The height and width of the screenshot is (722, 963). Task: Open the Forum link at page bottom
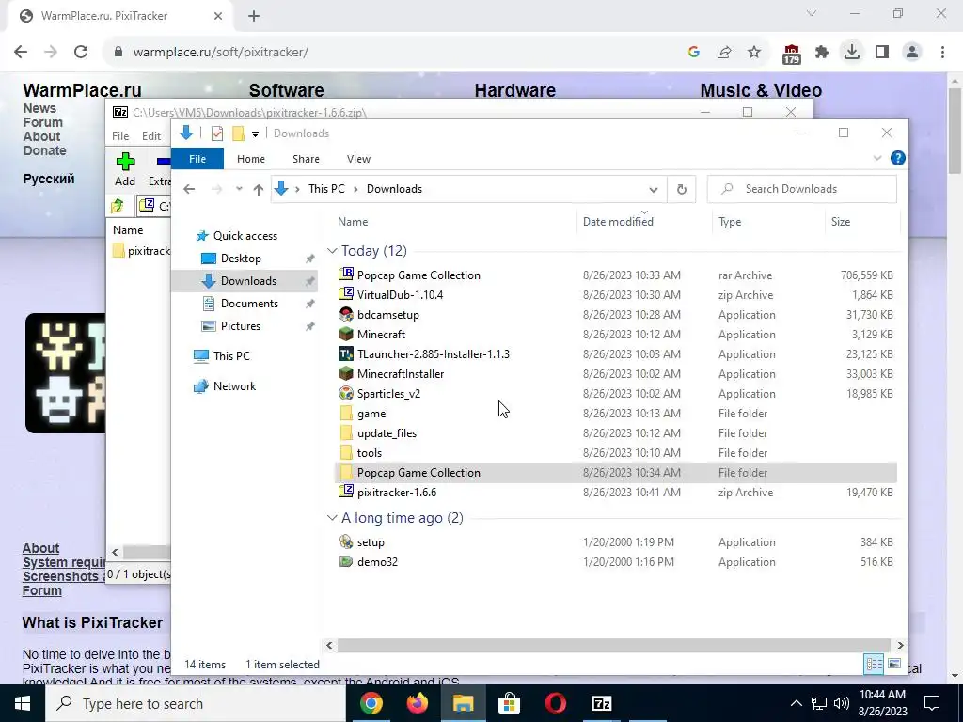pos(41,590)
